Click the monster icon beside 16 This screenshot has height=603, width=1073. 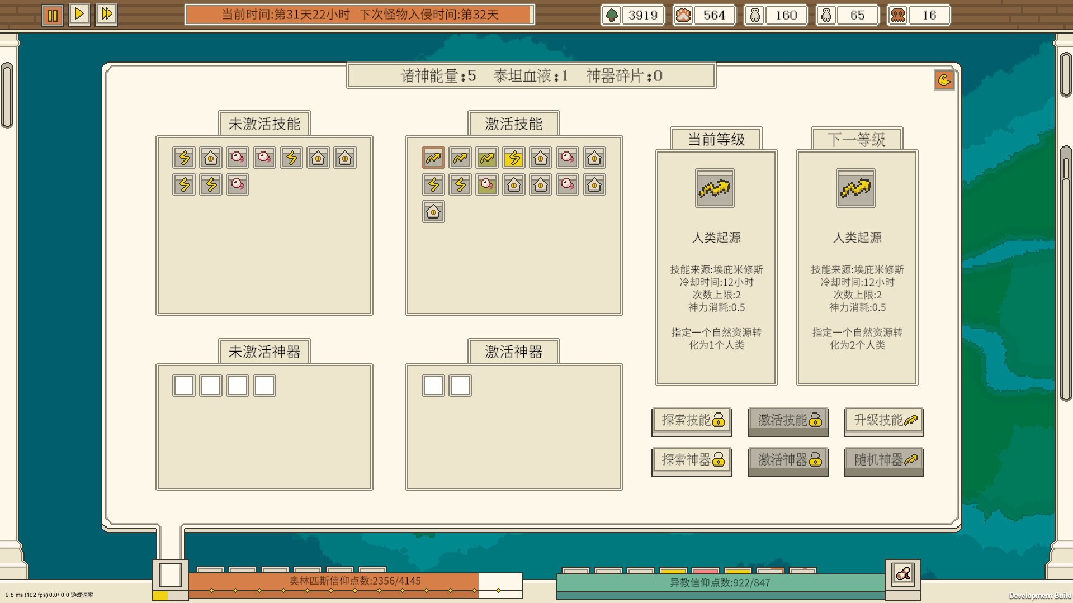click(x=898, y=15)
